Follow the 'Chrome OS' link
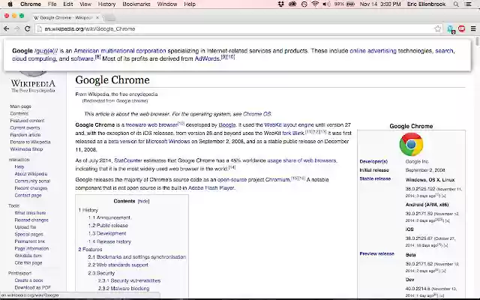The width and height of the screenshot is (480, 300). pos(256,114)
